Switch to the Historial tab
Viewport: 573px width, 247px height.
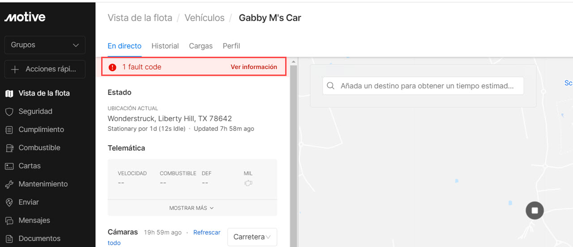(165, 46)
